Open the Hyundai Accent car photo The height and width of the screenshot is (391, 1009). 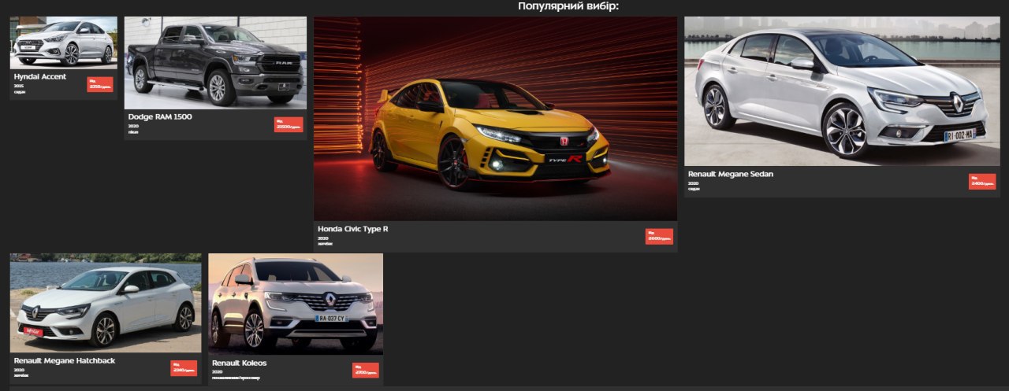pos(64,42)
